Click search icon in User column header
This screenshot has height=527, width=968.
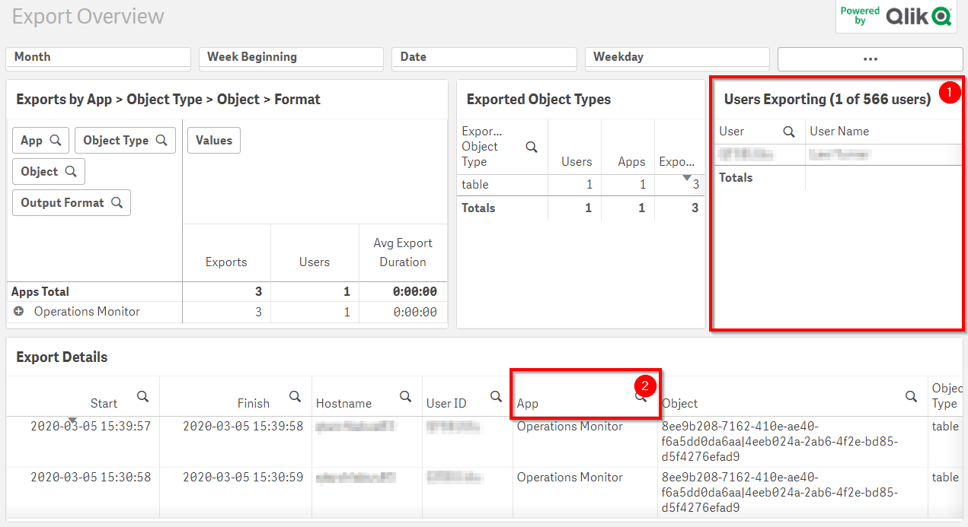point(789,132)
